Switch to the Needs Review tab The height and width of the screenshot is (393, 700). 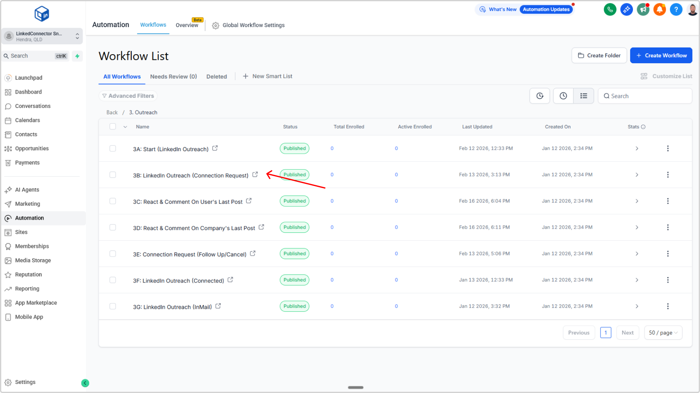point(173,76)
